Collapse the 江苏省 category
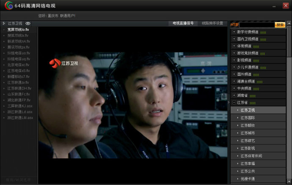 [x=234, y=102]
